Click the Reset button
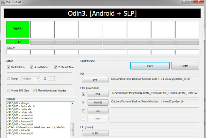206x138 pixels. [x=185, y=66]
